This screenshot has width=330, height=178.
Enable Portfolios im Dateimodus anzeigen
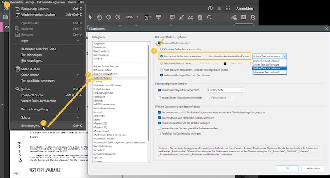[x=159, y=133]
